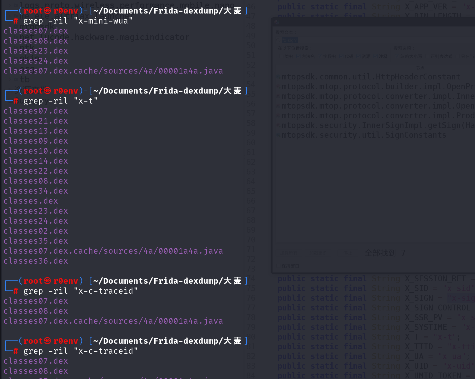Click the method icon beside the converter.impl.Inne result
Viewport: 475px width, 379px height.
[278, 97]
